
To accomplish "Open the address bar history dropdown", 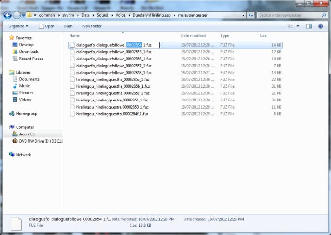I will click(x=243, y=15).
